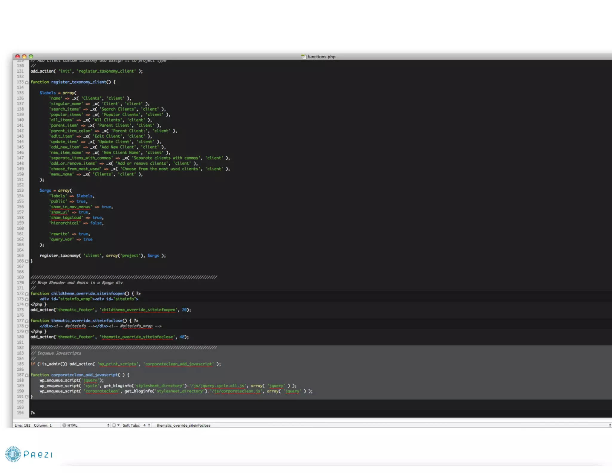The image size is (612, 473).
Task: Click the closing ?> tag on line 194
Action: click(33, 413)
